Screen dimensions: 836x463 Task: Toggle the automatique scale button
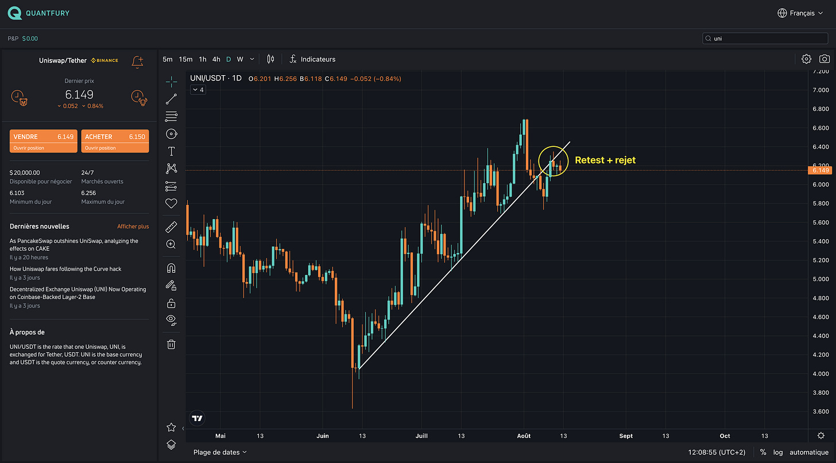[x=809, y=452]
